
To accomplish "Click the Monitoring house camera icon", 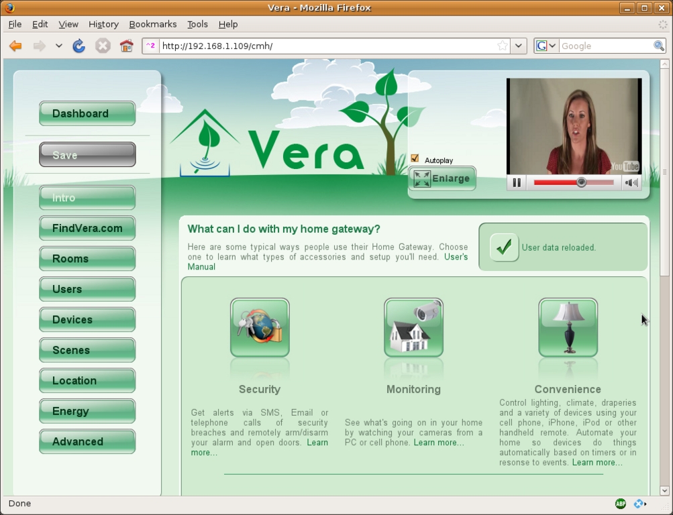I will (x=413, y=328).
